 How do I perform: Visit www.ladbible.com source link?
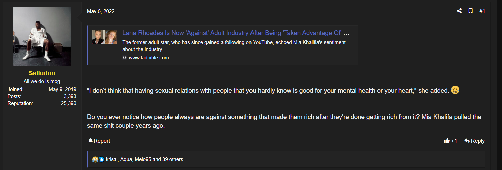(149, 58)
